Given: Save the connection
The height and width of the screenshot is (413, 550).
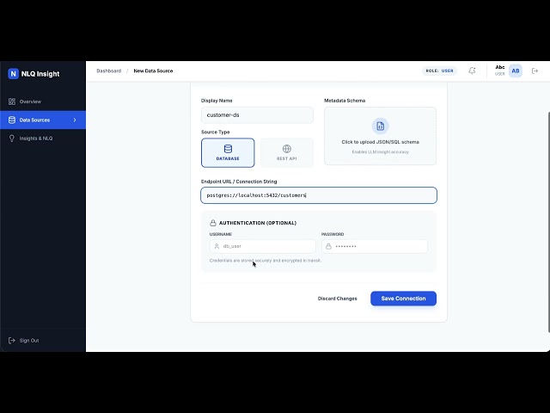Looking at the screenshot, I should 403,299.
